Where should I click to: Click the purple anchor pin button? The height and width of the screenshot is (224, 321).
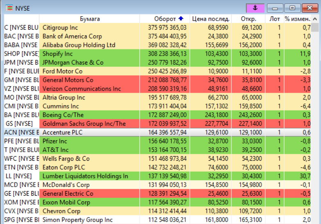(x=255, y=8)
